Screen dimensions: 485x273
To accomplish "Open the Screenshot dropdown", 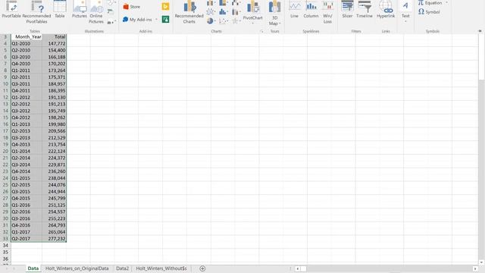I will point(111,22).
